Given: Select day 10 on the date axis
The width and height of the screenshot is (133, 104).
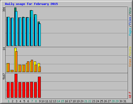Looking at the screenshot, I should (x=43, y=101).
